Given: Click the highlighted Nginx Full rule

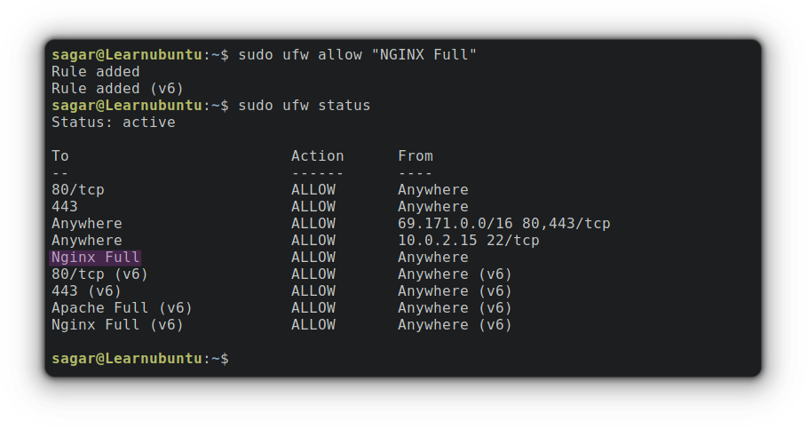Looking at the screenshot, I should click(95, 258).
